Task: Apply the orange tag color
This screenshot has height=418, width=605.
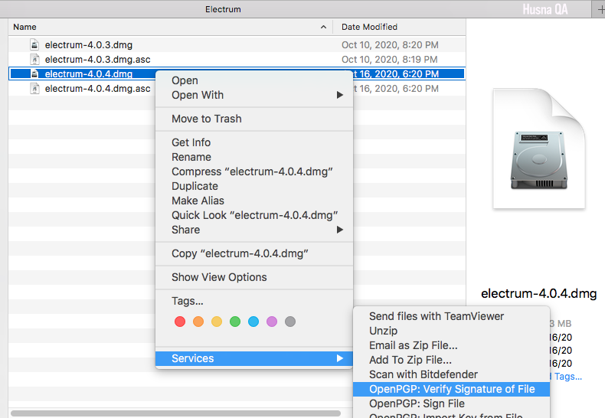Action: [198, 322]
